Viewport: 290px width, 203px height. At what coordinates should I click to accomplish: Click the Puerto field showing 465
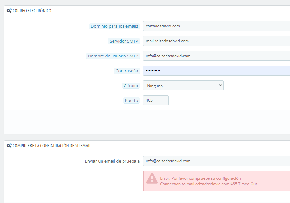[156, 100]
